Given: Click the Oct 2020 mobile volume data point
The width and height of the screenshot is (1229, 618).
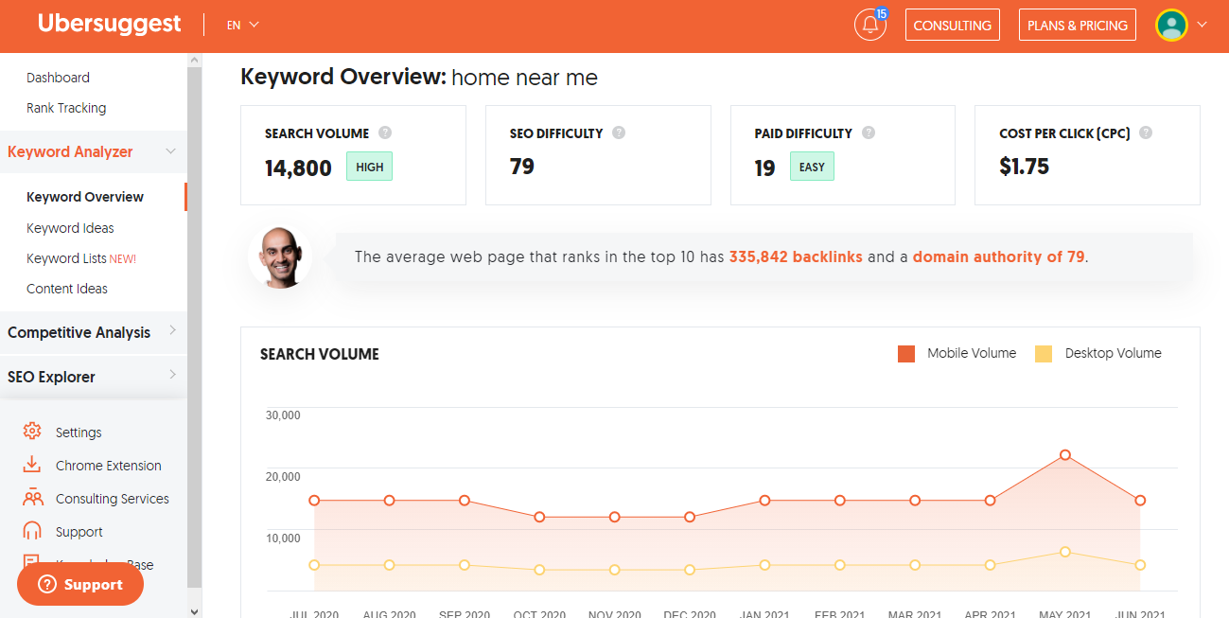Looking at the screenshot, I should (539, 517).
